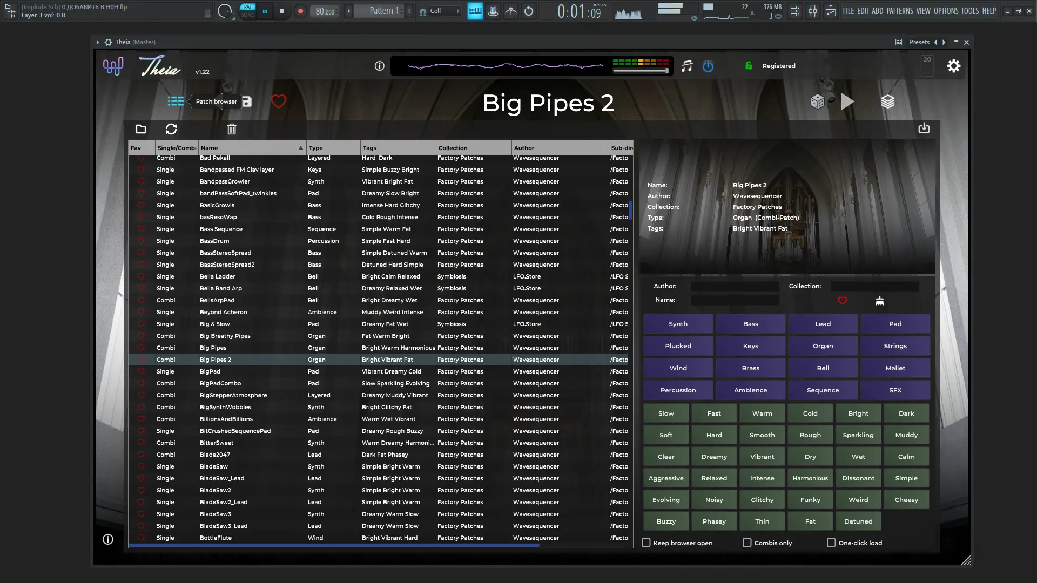Open the patch folder icon
The height and width of the screenshot is (583, 1037).
click(x=141, y=129)
